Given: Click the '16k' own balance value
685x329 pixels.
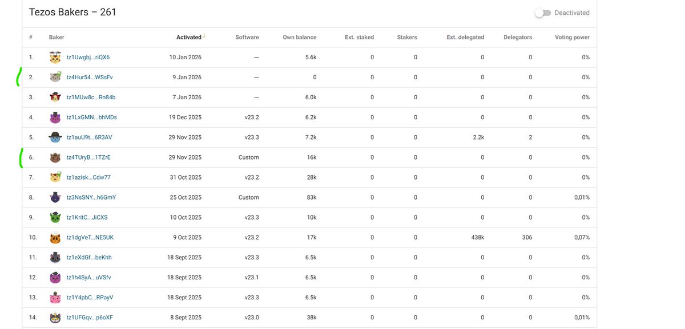Looking at the screenshot, I should [x=311, y=157].
